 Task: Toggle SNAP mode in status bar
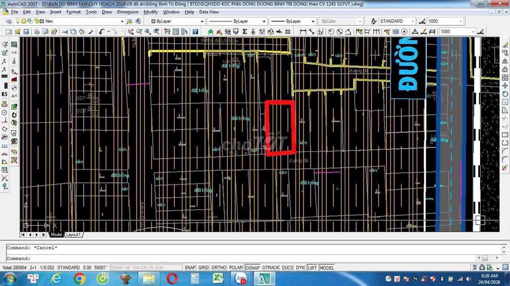coord(190,268)
